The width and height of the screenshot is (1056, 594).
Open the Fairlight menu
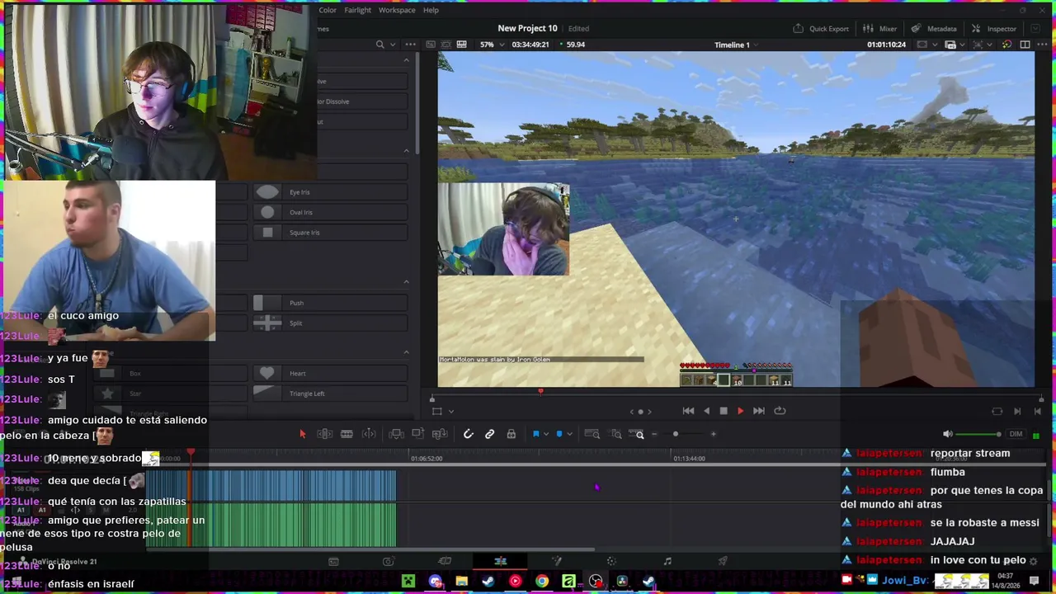(358, 10)
